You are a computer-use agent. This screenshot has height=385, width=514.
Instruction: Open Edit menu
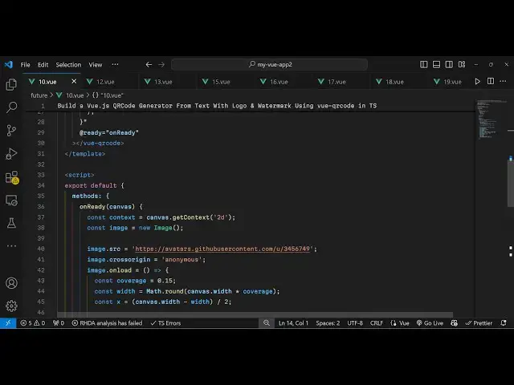[43, 64]
